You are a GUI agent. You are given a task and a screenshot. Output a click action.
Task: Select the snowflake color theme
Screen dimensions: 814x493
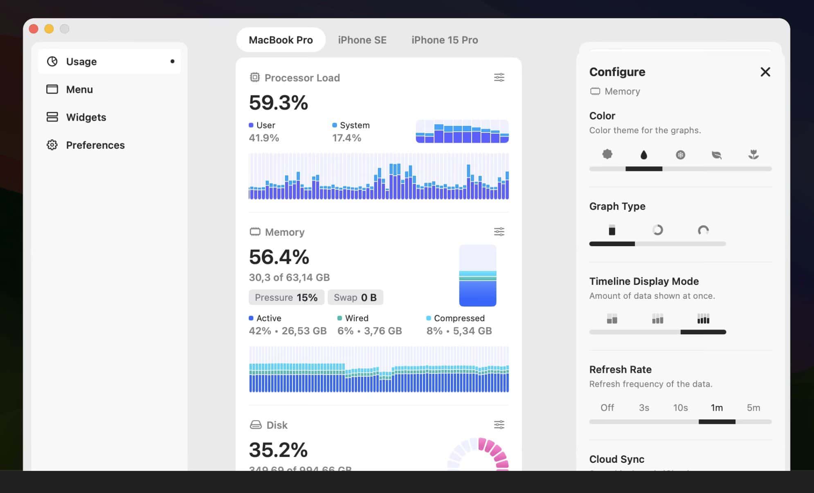pyautogui.click(x=680, y=155)
